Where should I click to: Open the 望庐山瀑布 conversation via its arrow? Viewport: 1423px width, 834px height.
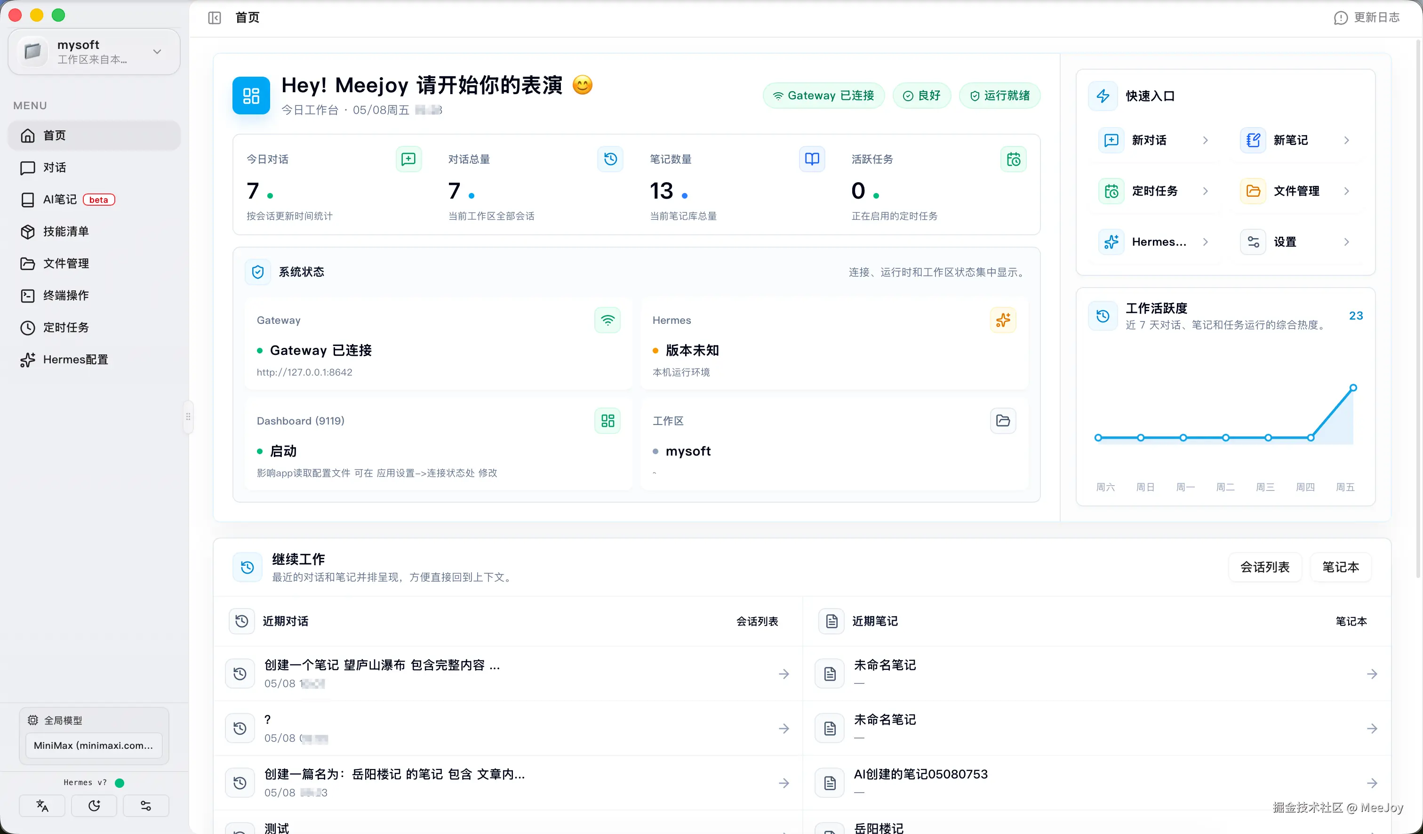point(784,674)
